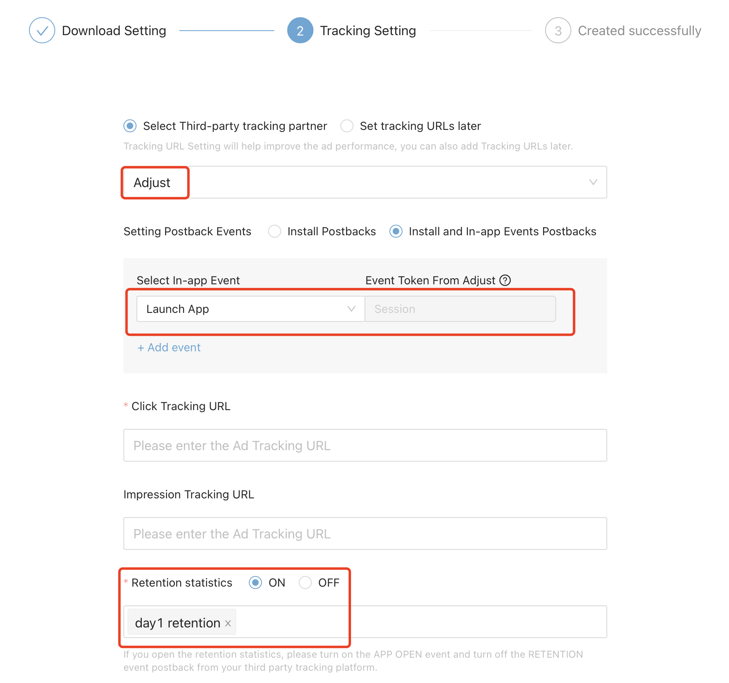Click the step 3 Created successfully circle
The height and width of the screenshot is (683, 729).
click(558, 30)
